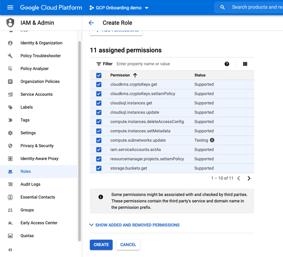The image size is (283, 257).
Task: Click the Status column header
Action: (200, 75)
